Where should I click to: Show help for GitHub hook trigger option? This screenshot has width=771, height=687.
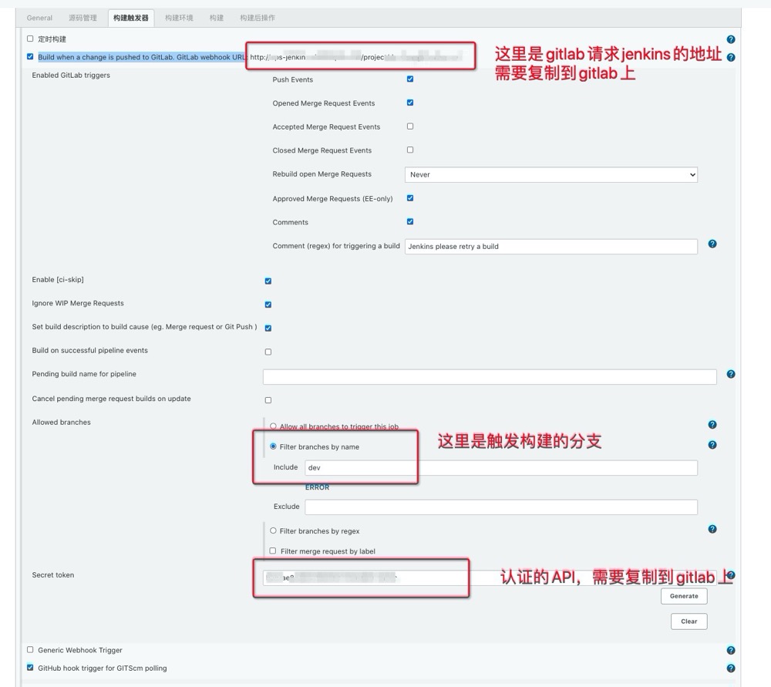(x=730, y=668)
